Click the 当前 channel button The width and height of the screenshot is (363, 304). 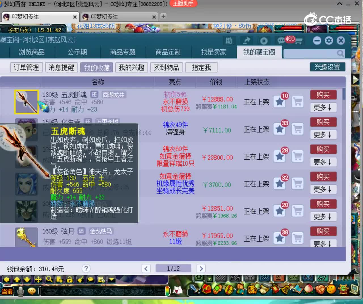(x=7, y=292)
